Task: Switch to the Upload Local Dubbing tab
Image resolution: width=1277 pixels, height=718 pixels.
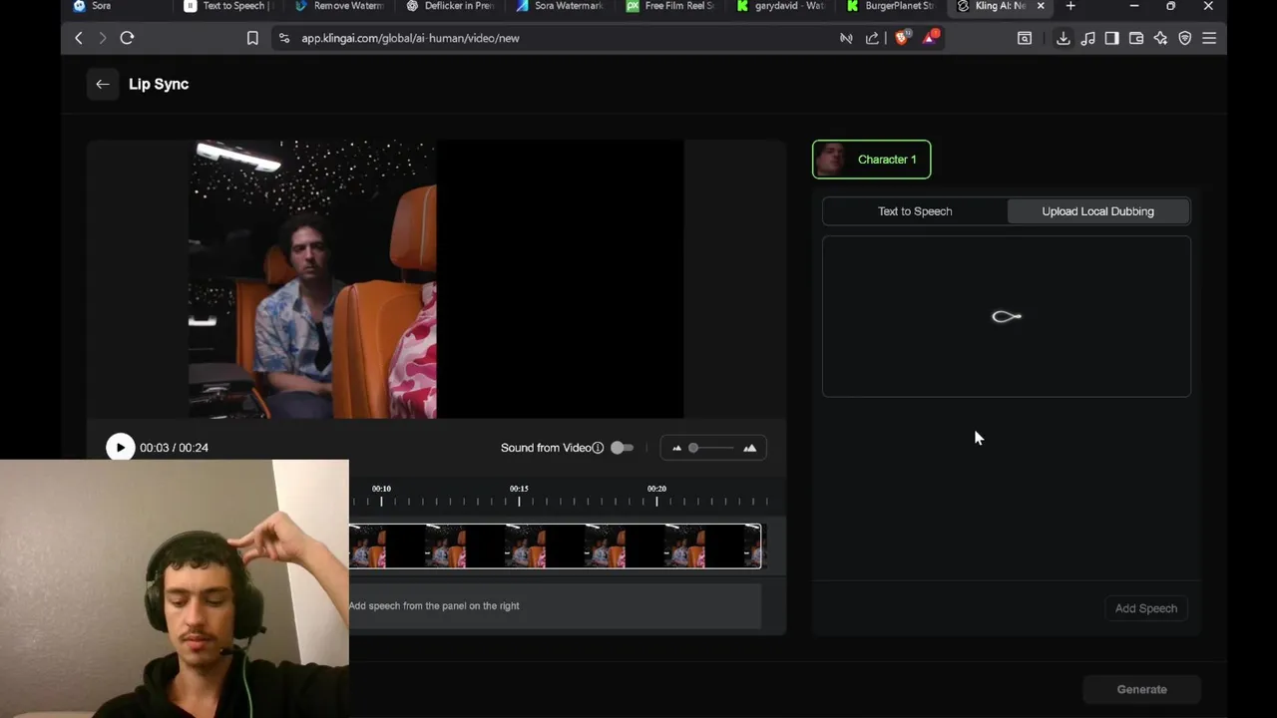Action: point(1097,211)
